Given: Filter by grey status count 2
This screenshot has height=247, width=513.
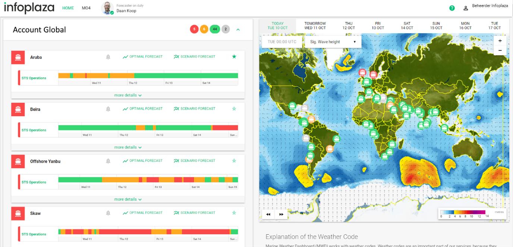Looking at the screenshot, I should click(226, 29).
